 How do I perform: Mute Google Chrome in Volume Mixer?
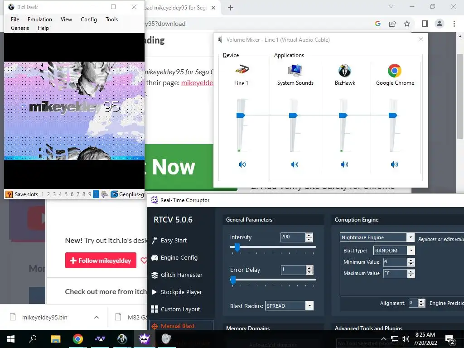[395, 164]
